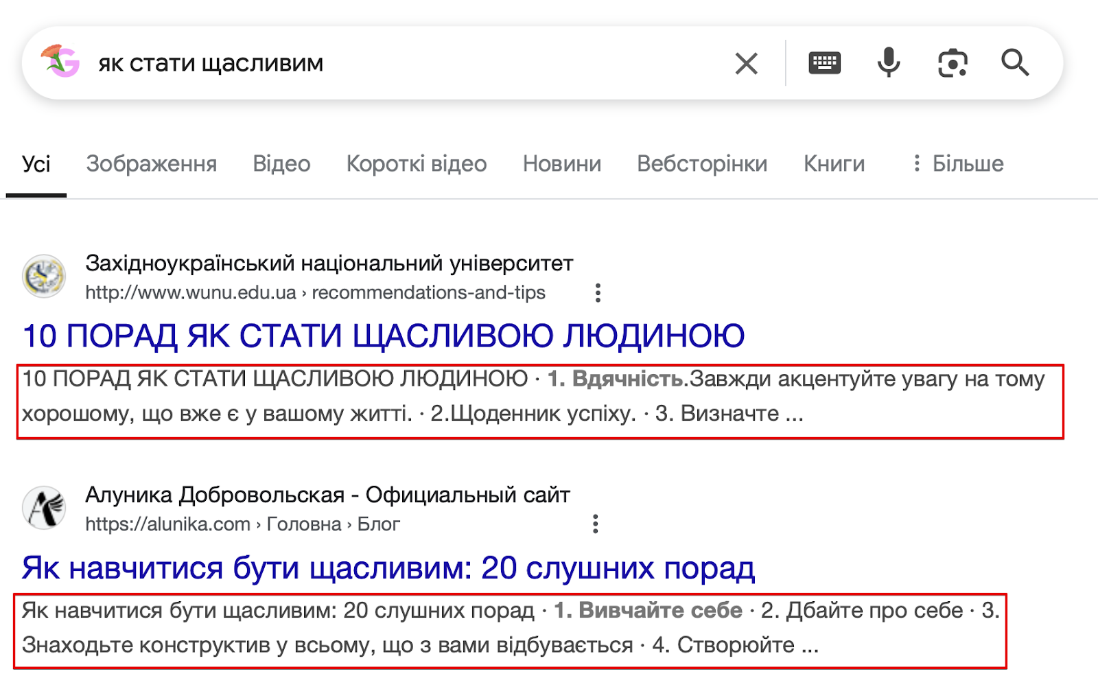Expand the Більше menu

[958, 163]
